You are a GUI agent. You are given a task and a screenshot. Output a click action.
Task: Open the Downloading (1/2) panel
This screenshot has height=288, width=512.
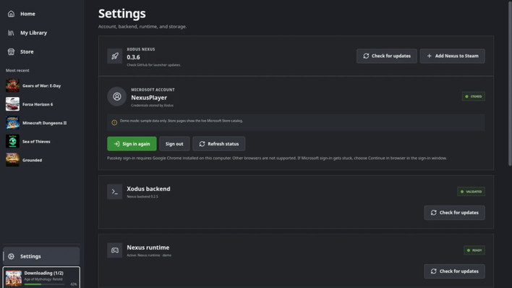(41, 278)
